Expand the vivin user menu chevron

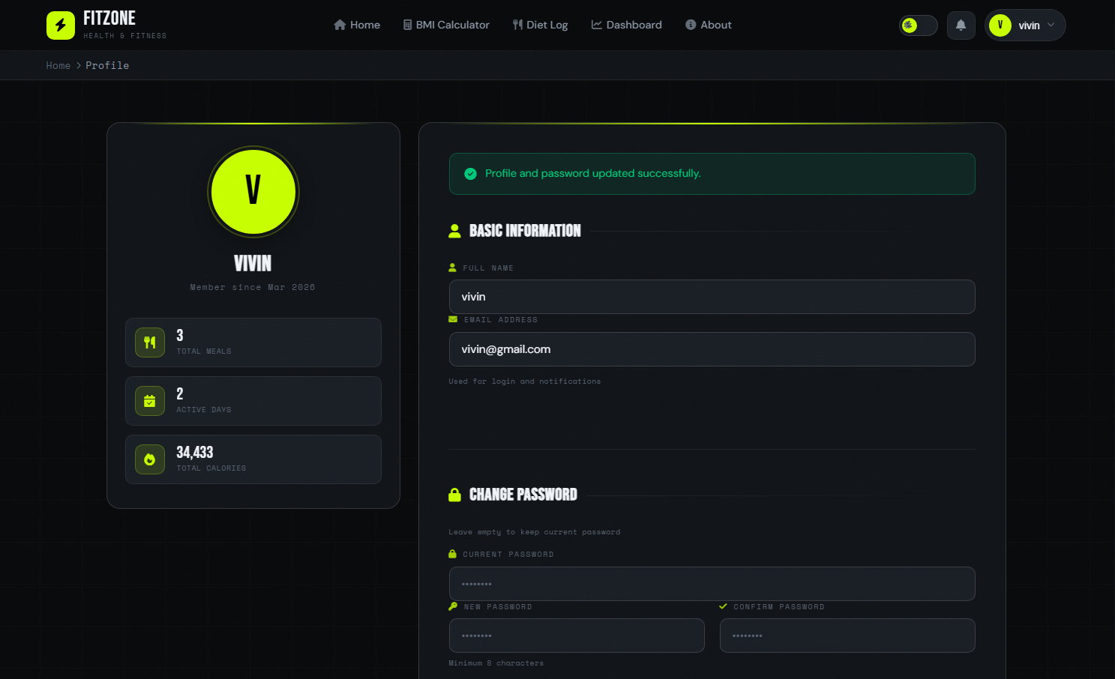pyautogui.click(x=1051, y=25)
